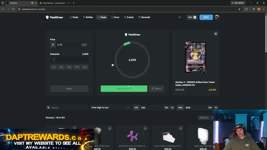Set outcome to max preset
267x150 pixels.
click(x=85, y=67)
